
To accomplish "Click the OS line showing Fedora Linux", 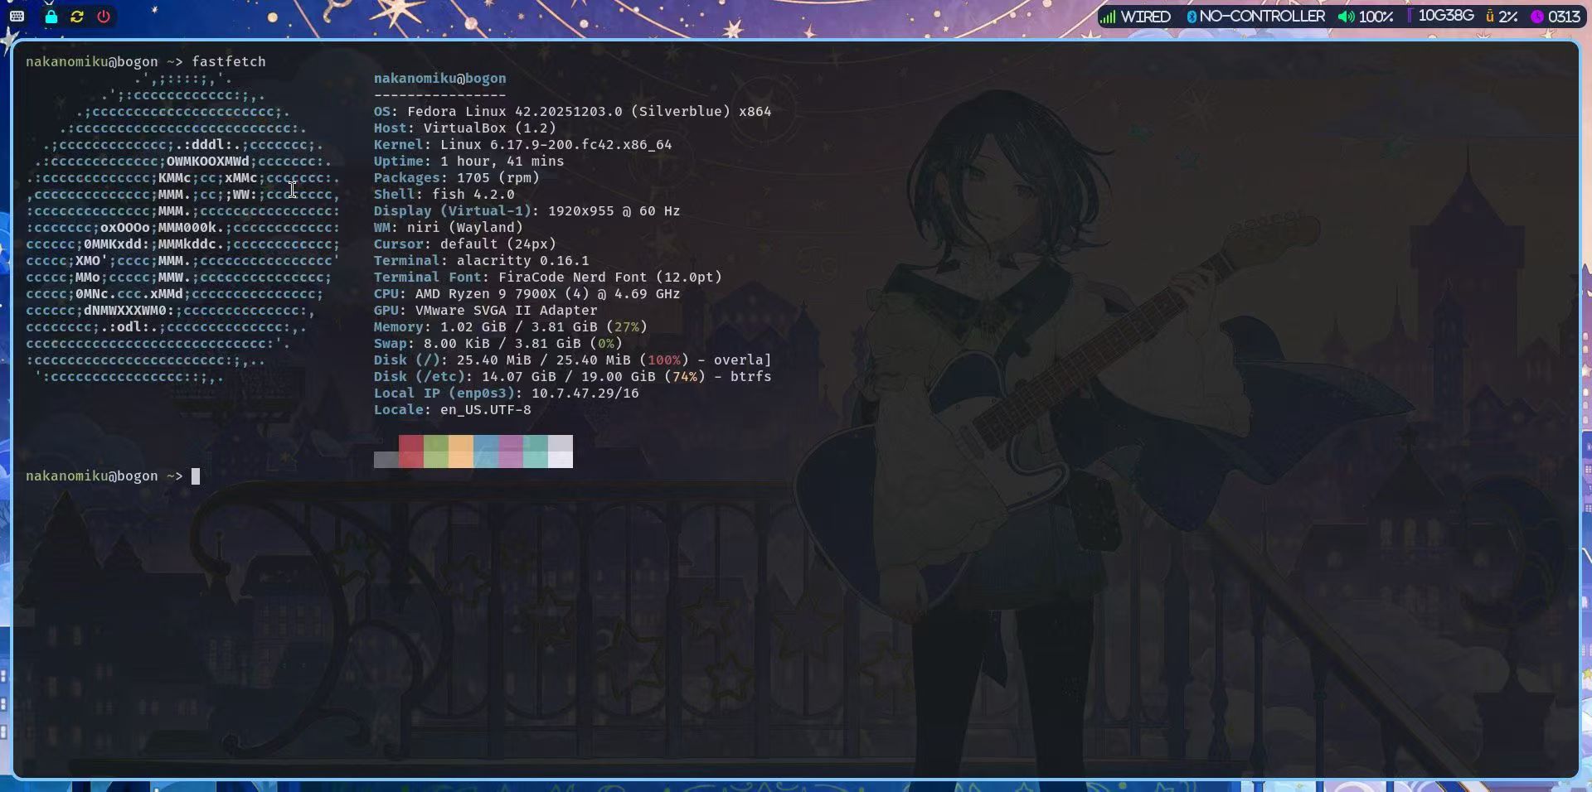I will pyautogui.click(x=572, y=112).
